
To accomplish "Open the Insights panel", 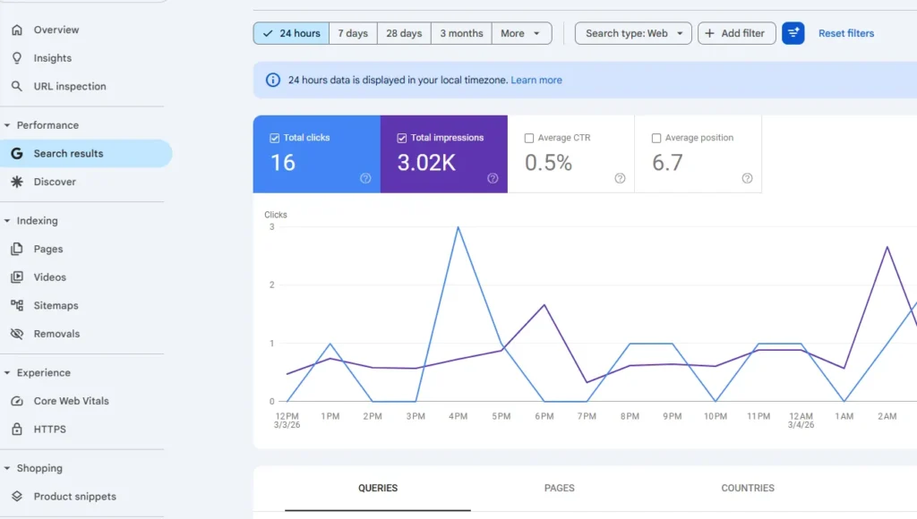I will coord(49,57).
